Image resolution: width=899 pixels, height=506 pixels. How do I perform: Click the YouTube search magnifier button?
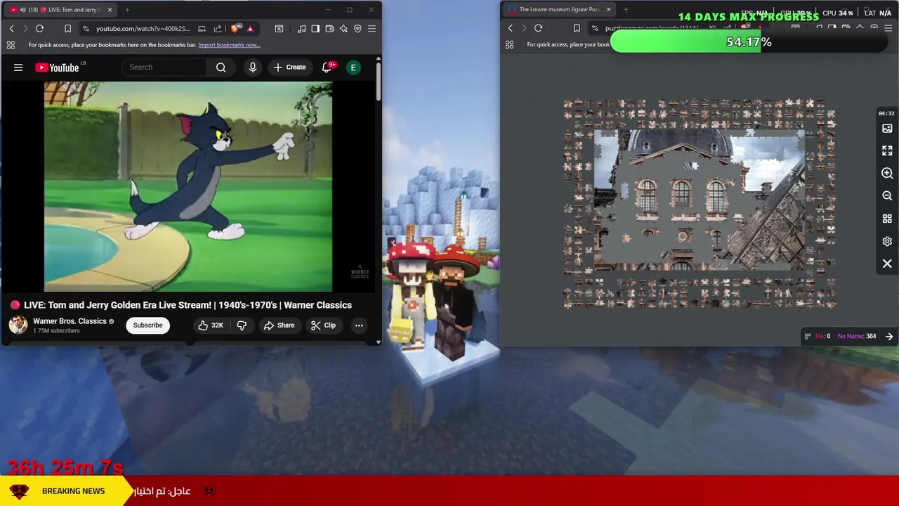point(221,67)
